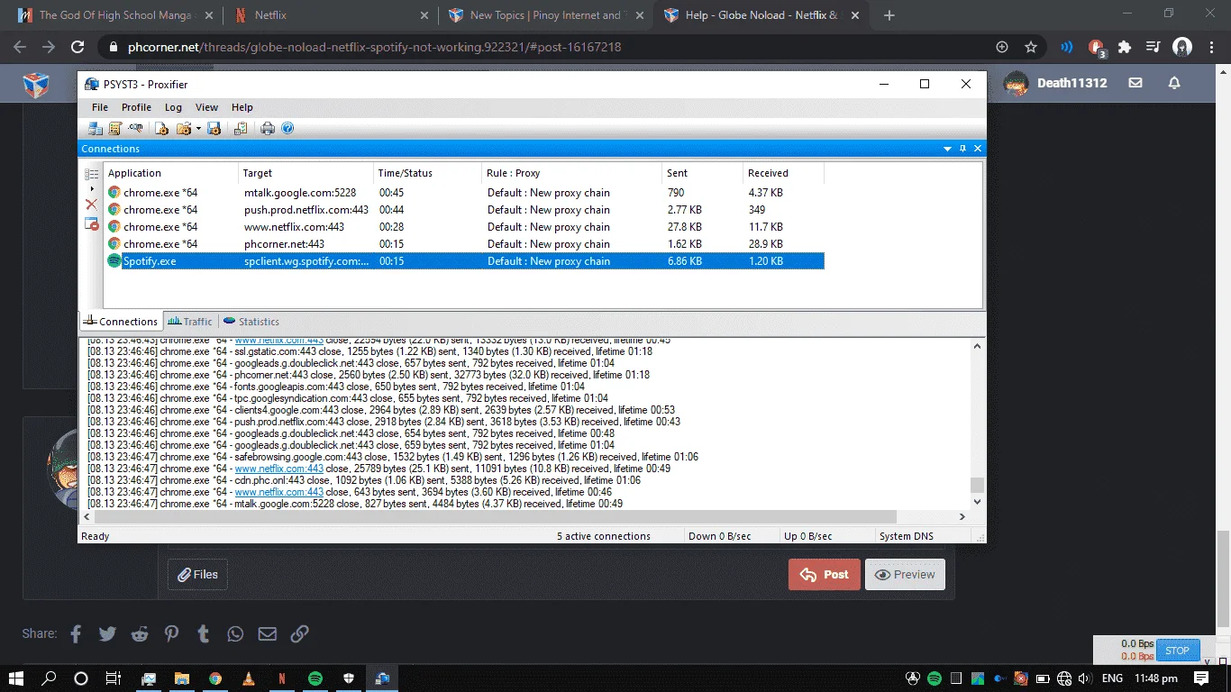Sort by Time/Status column header
This screenshot has height=692, width=1231.
427,173
